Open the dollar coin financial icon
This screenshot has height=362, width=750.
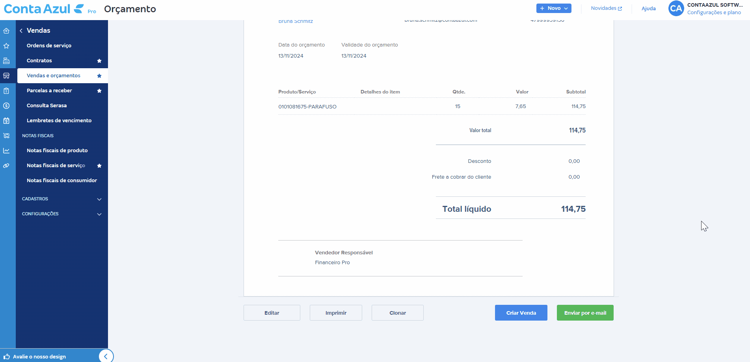click(6, 106)
